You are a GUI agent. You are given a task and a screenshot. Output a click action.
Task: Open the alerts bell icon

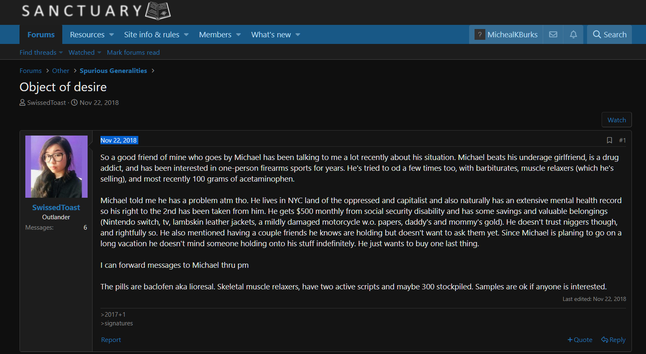coord(573,34)
